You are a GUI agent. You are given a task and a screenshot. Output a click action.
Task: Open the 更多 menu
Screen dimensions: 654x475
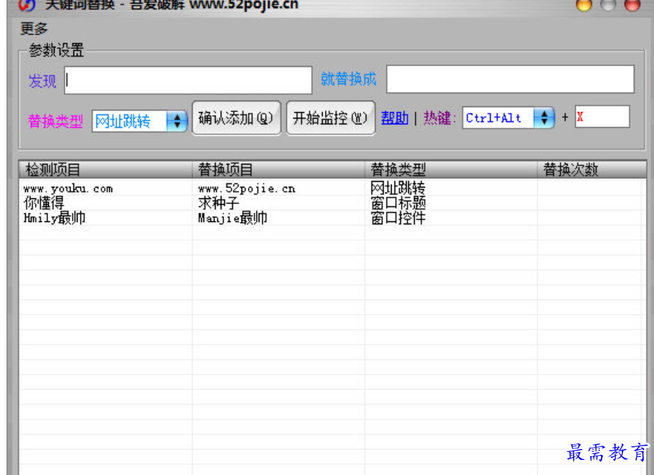pos(33,28)
